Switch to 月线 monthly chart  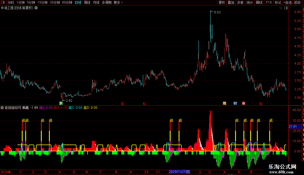coord(96,2)
